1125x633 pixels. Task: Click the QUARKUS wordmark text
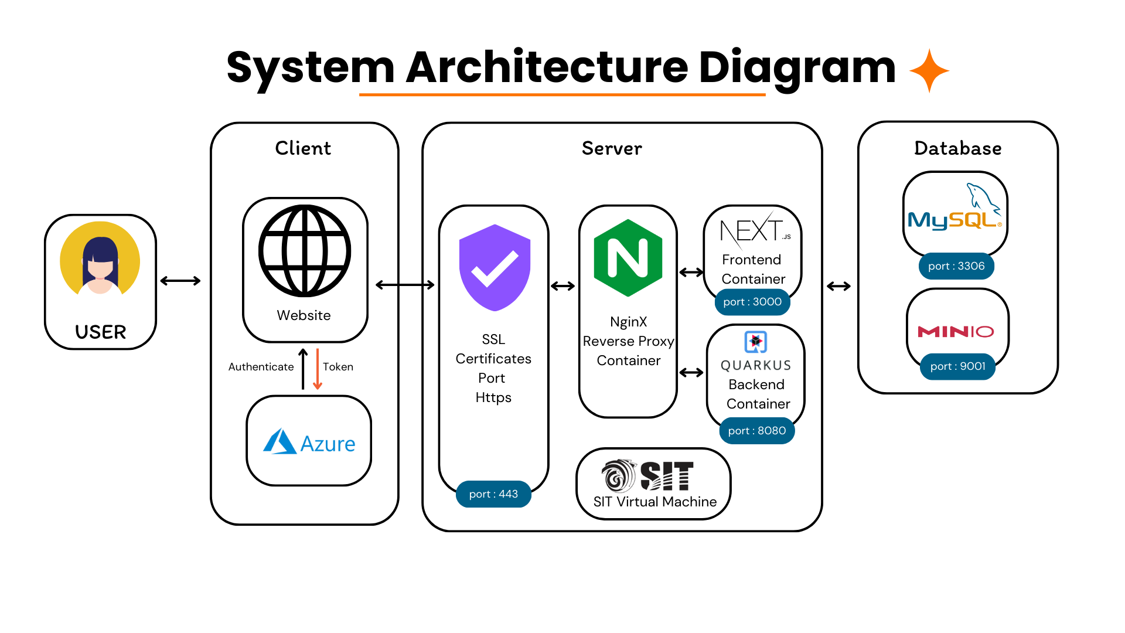pyautogui.click(x=756, y=366)
